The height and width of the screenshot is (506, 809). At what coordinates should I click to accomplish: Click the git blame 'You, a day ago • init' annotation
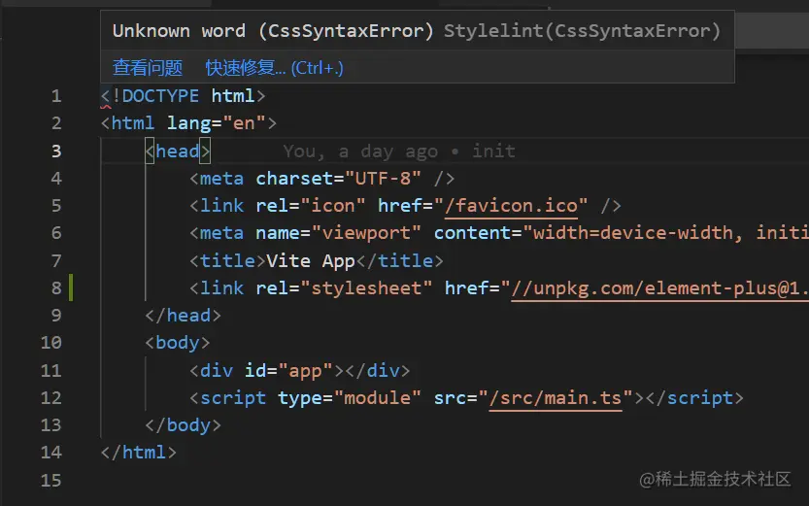pos(399,152)
